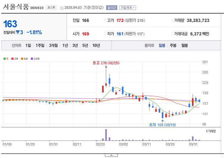Switch to 일봉 daily candle chart
224x158 pixels.
tap(162, 45)
